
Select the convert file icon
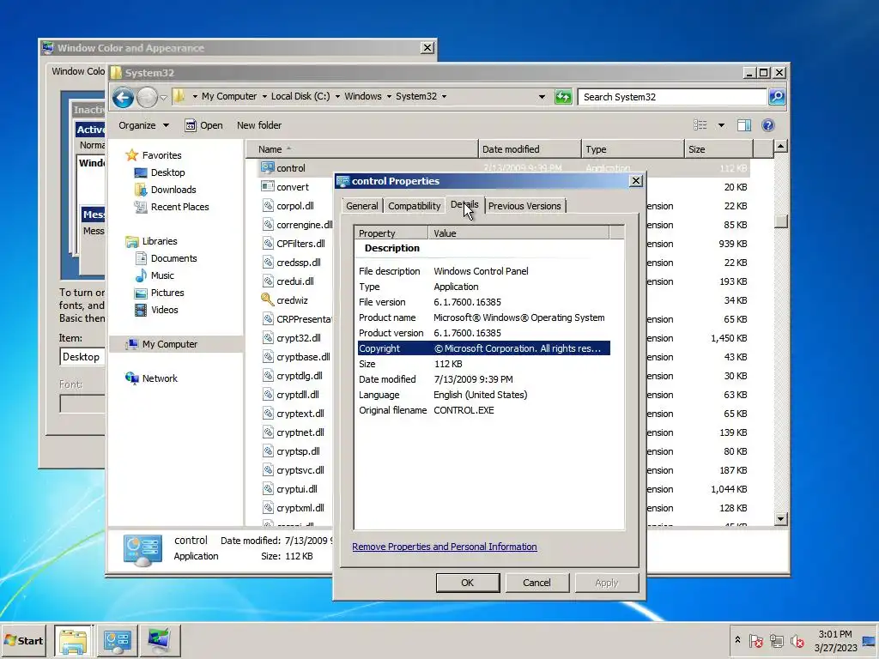coord(268,186)
